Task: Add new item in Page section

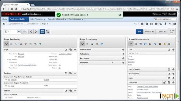Action: pyautogui.click(x=75, y=50)
